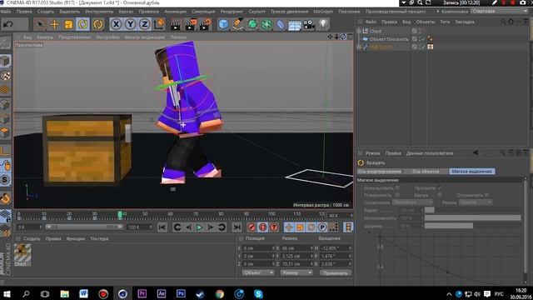The width and height of the screenshot is (533, 300).
Task: Select the highlighted Rotate tool
Action: coord(83,24)
